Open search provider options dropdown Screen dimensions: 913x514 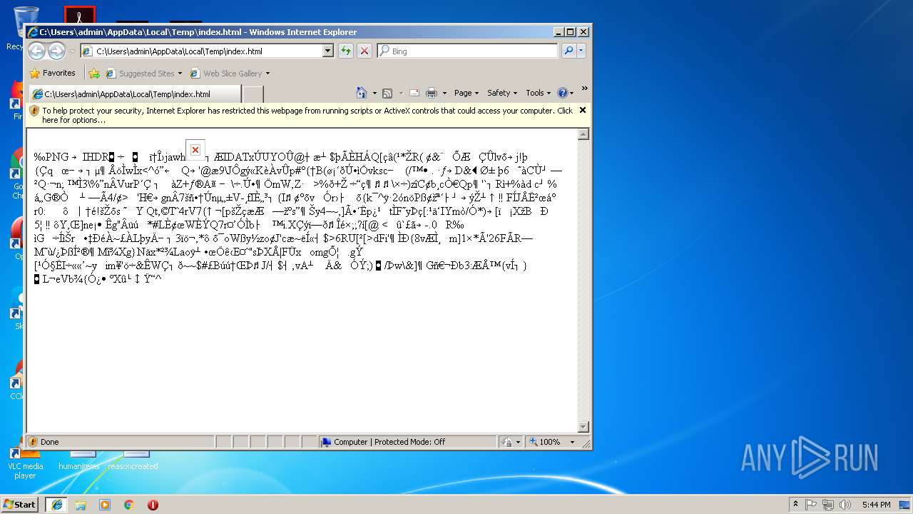coord(581,51)
